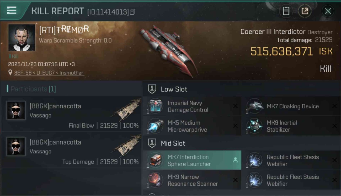View victim TREMOR character portrait
Image resolution: width=341 pixels, height=196 pixels.
(x=22, y=38)
